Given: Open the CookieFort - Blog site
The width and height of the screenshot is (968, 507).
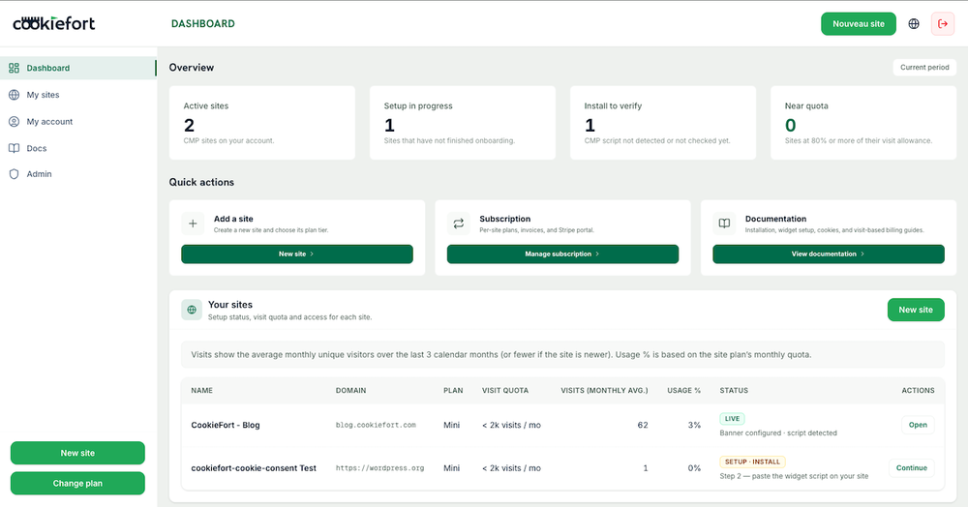Looking at the screenshot, I should pyautogui.click(x=918, y=425).
